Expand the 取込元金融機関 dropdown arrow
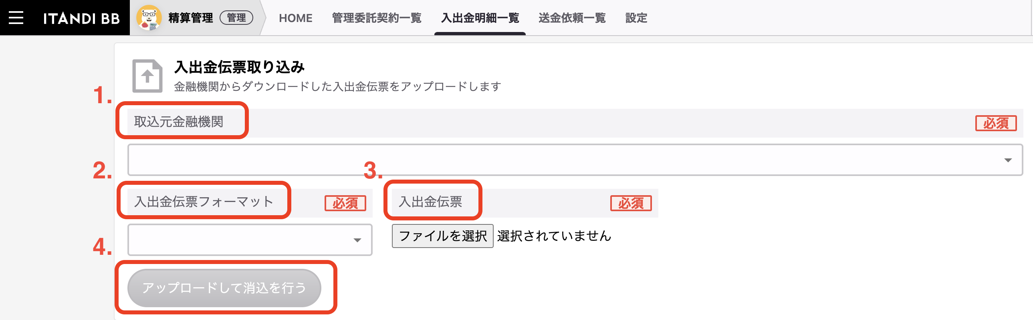1033x320 pixels. (x=1008, y=160)
